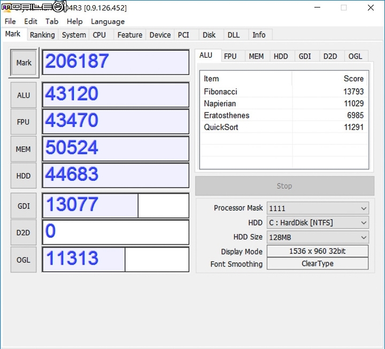This screenshot has width=385, height=349.
Task: Minimize the CrystalMark window
Action: tap(317, 7)
